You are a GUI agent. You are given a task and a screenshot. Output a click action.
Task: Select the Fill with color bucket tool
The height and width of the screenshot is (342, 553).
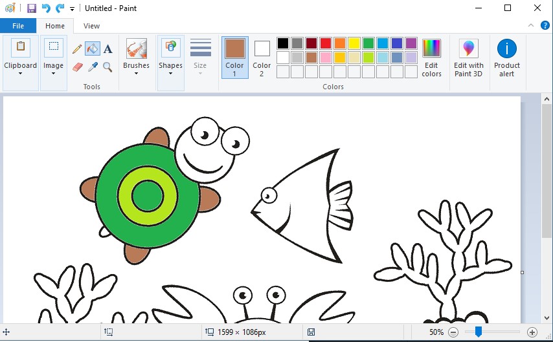pyautogui.click(x=93, y=48)
